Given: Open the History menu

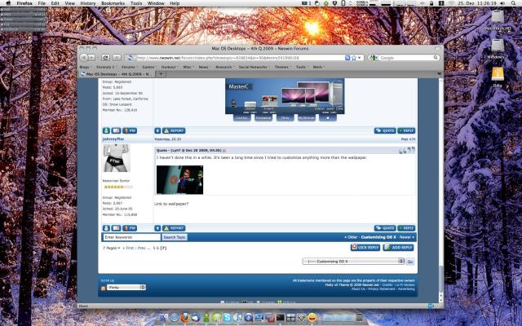Looking at the screenshot, I should (88, 3).
